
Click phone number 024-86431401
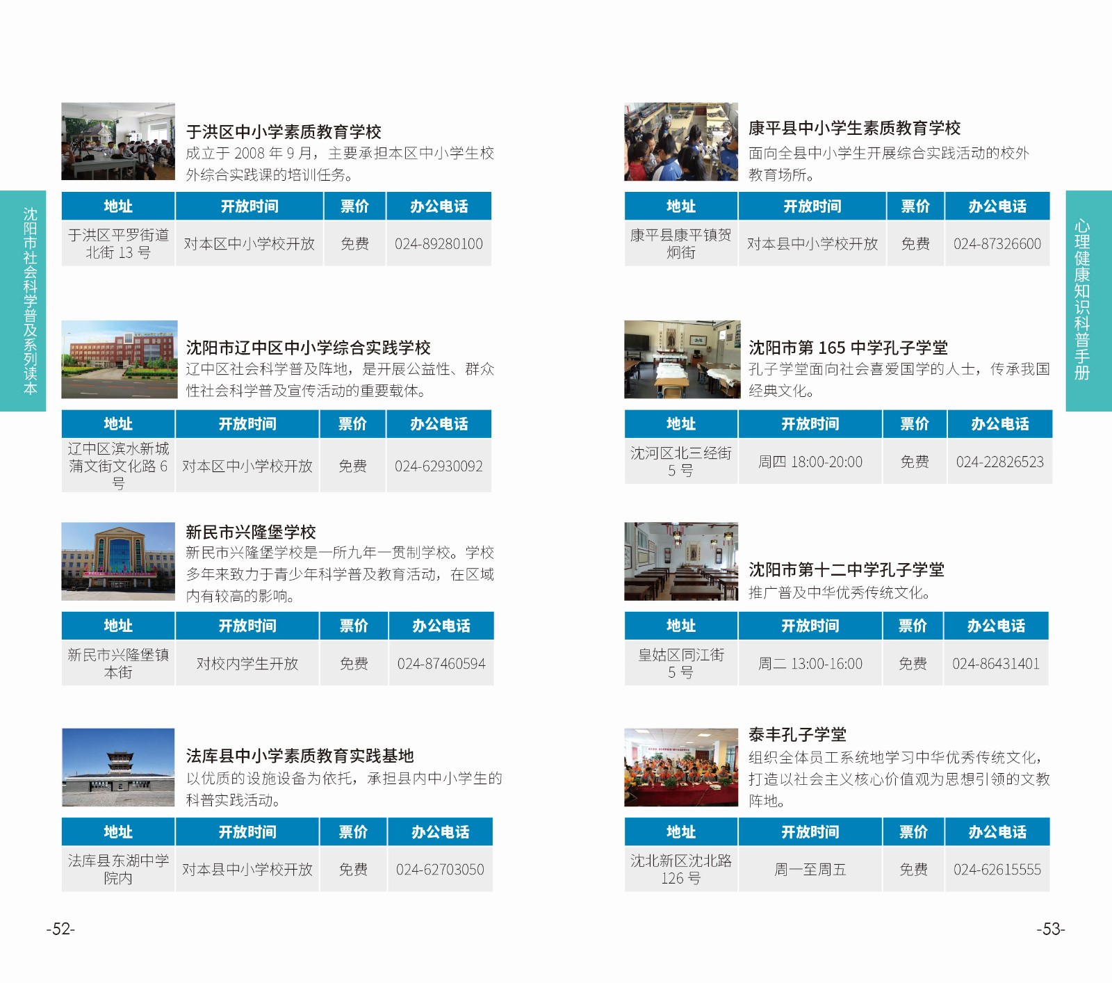click(x=996, y=664)
